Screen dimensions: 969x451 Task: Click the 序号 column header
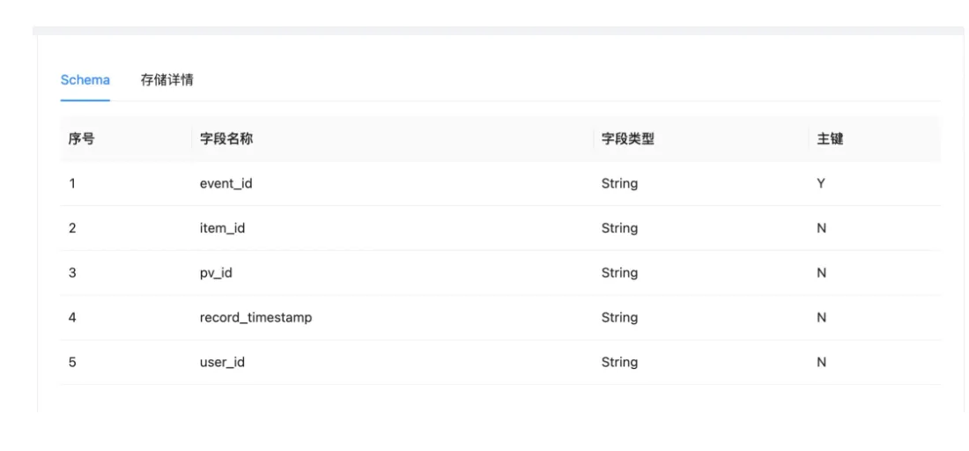(82, 138)
